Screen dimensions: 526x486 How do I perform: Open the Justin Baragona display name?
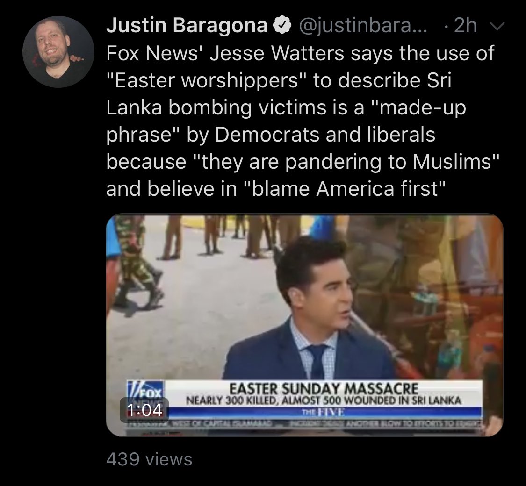[x=187, y=25]
